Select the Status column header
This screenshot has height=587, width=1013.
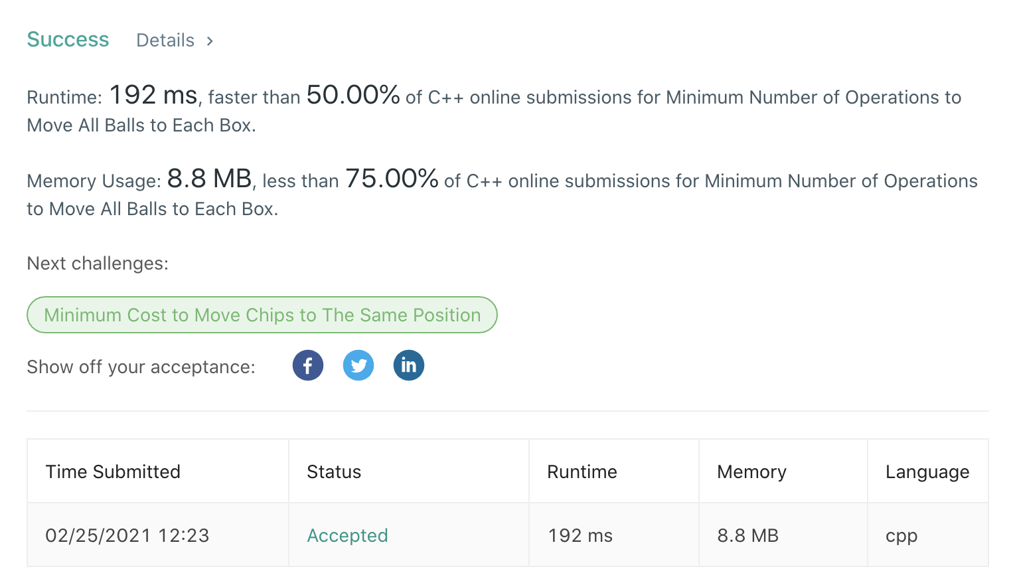point(334,471)
